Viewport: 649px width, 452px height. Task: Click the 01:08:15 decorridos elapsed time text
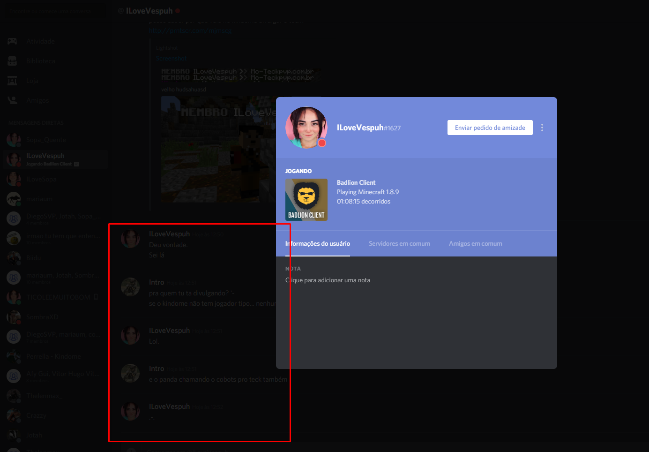364,201
